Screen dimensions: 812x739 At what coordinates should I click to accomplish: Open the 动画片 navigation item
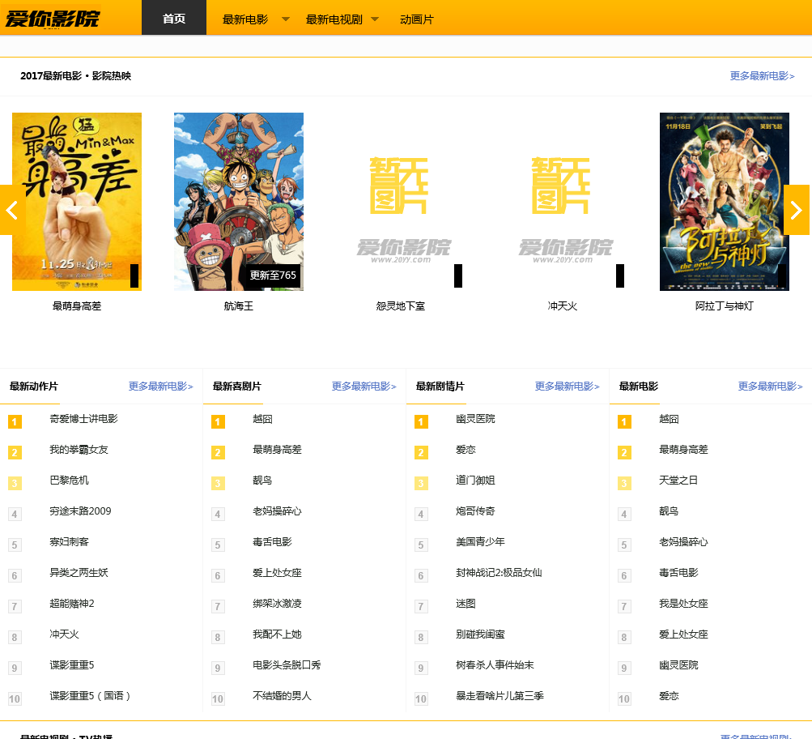click(416, 19)
